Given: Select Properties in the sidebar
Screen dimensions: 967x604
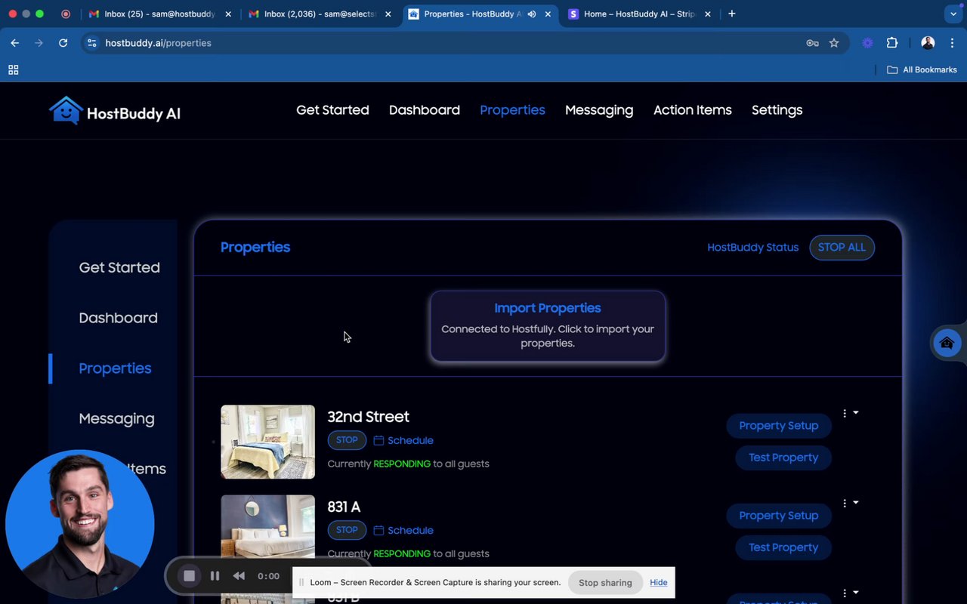Looking at the screenshot, I should pos(115,368).
